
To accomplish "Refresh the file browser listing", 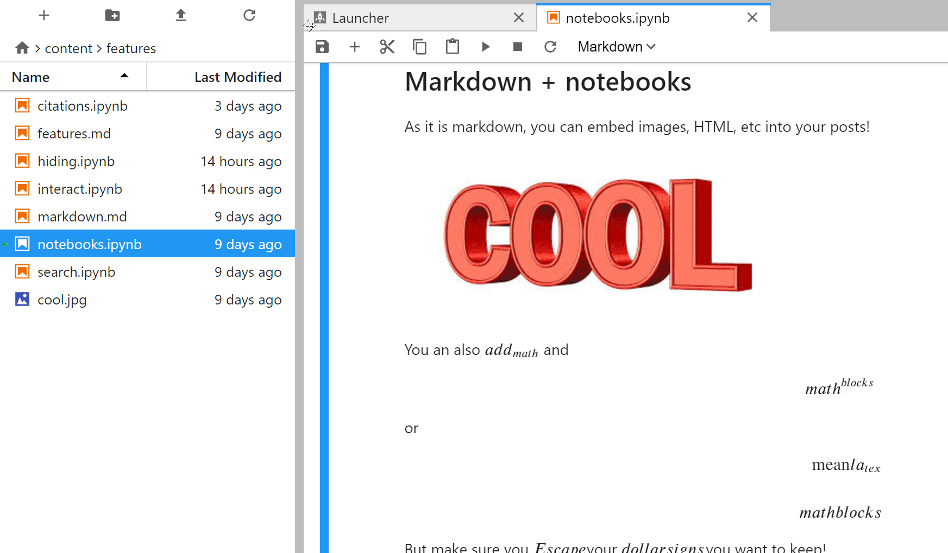I will [249, 15].
